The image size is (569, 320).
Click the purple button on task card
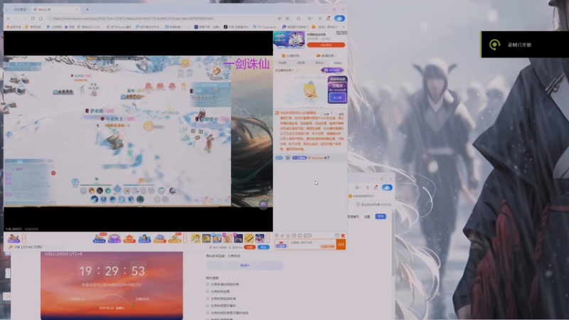pos(337,97)
